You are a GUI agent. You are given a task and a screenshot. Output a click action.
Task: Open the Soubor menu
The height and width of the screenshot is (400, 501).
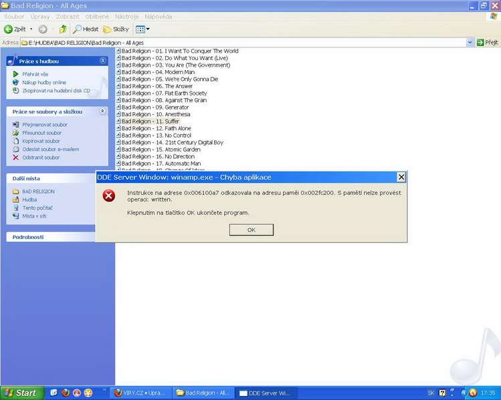pos(14,17)
